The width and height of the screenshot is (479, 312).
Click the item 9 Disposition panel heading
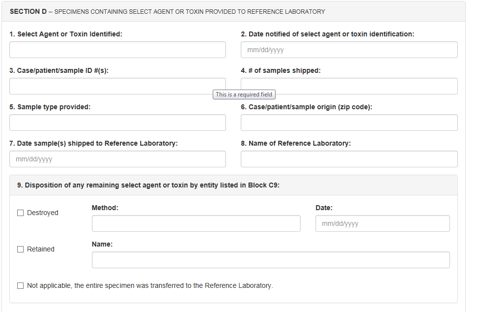pos(148,186)
